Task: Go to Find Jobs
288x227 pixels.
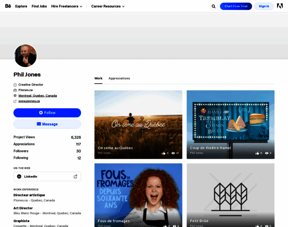Action: (x=39, y=6)
